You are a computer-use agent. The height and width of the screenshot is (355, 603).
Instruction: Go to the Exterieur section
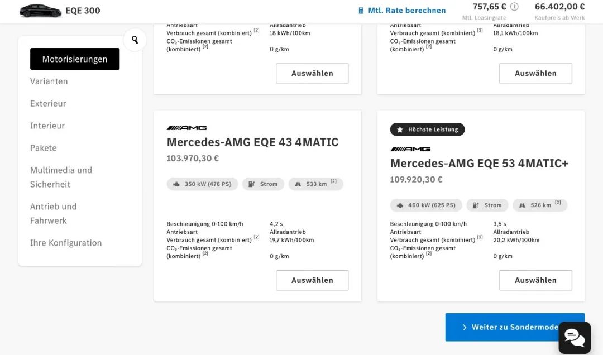tap(48, 103)
